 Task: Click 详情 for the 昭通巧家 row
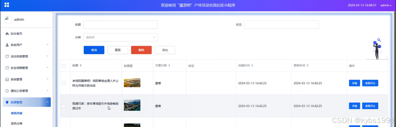(354, 106)
